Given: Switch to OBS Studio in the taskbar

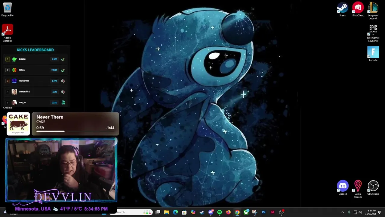Looking at the screenshot, I should [281, 212].
